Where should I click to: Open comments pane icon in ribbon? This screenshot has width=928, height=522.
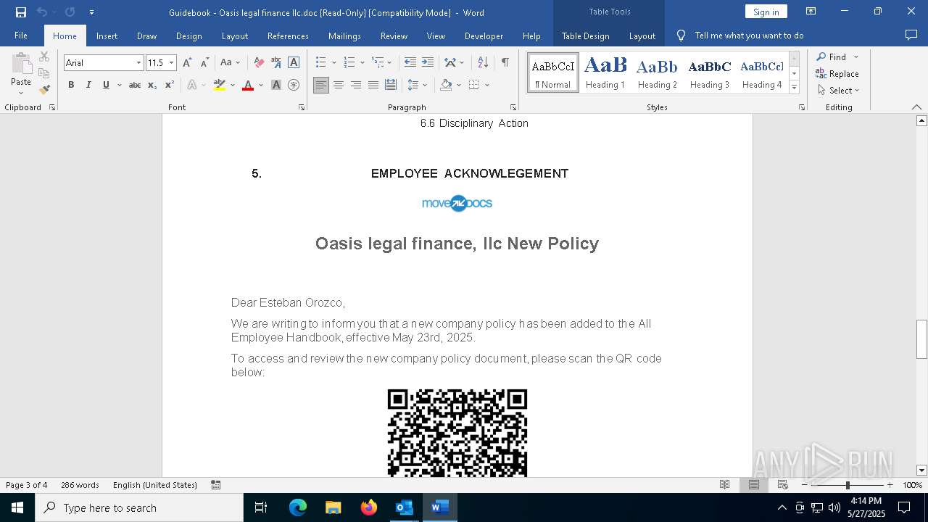[911, 35]
